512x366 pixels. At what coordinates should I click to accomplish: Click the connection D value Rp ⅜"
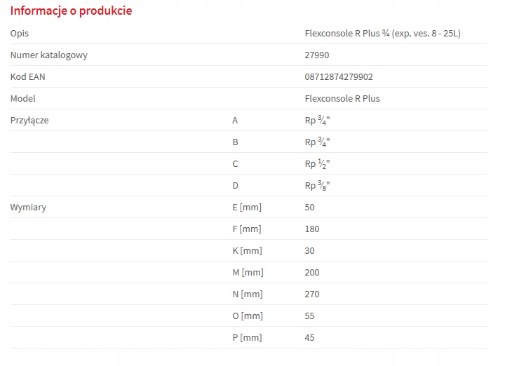tap(317, 186)
